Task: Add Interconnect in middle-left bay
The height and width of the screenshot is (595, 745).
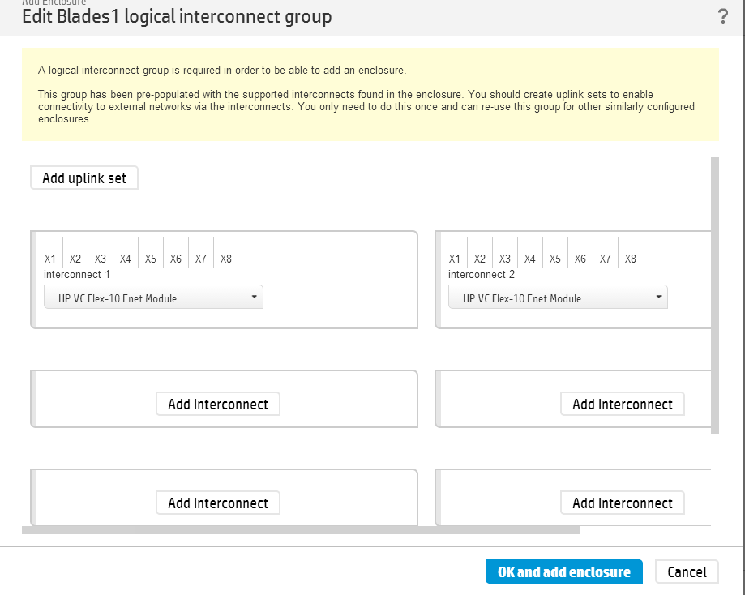Action: coord(218,405)
